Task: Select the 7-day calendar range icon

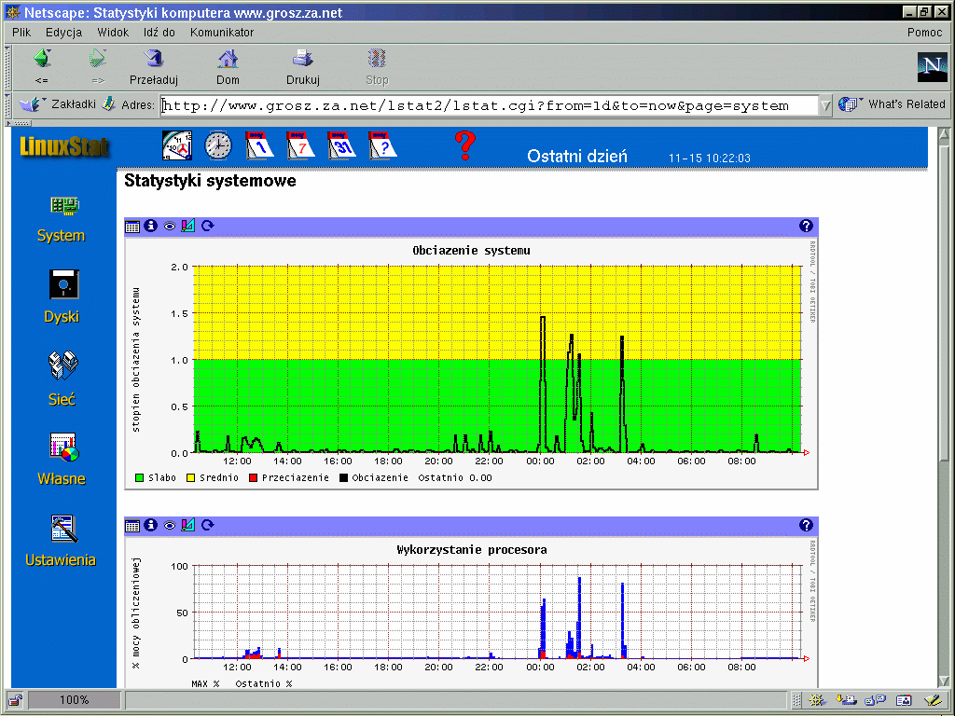Action: pyautogui.click(x=301, y=145)
